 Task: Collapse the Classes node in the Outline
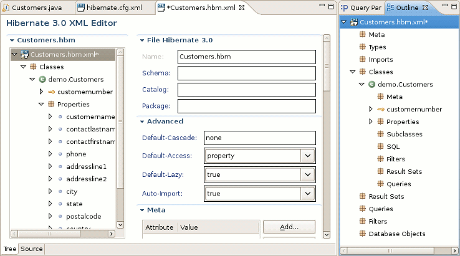pyautogui.click(x=352, y=72)
